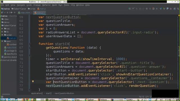Hide the project tool window
The width and height of the screenshot is (180, 101).
click(15, 13)
